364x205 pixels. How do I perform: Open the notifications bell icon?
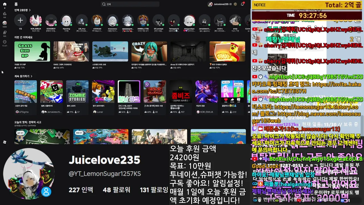pos(242,4)
